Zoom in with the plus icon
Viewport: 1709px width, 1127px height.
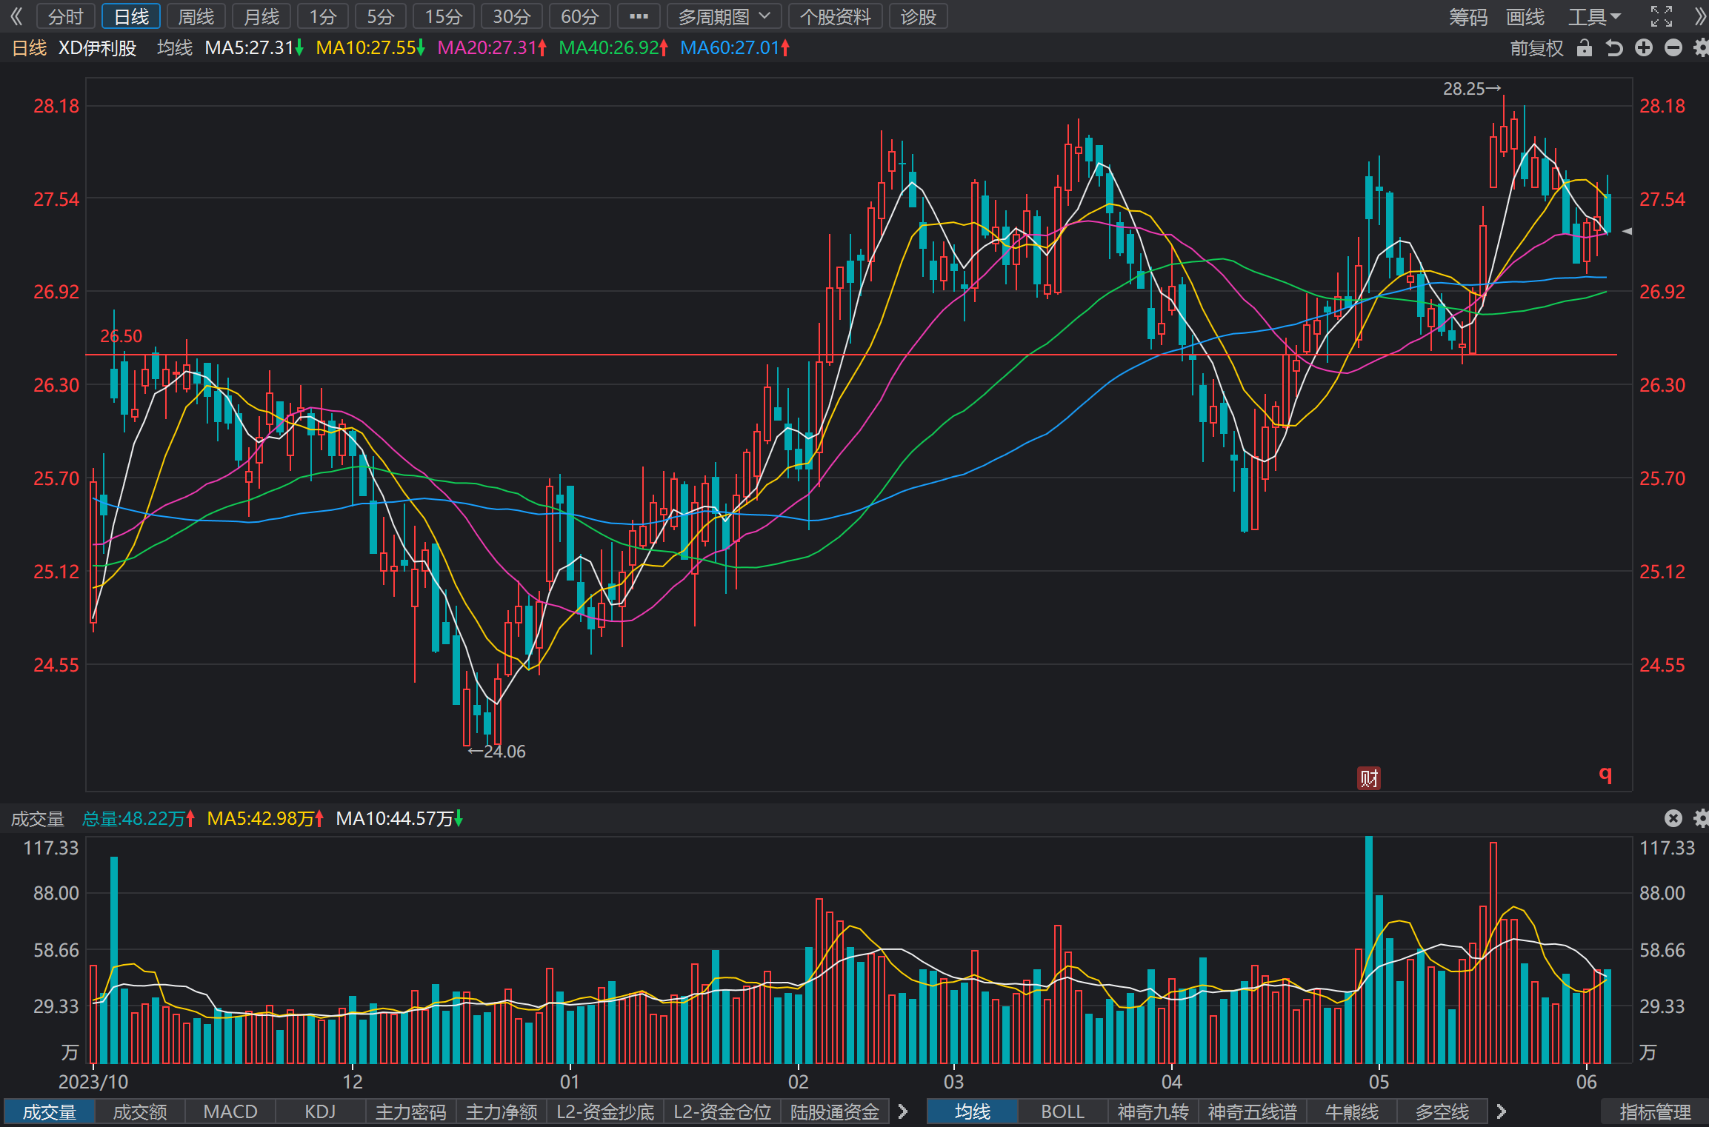[x=1643, y=48]
